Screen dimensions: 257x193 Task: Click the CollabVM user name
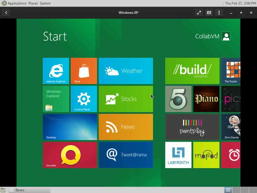click(x=207, y=36)
